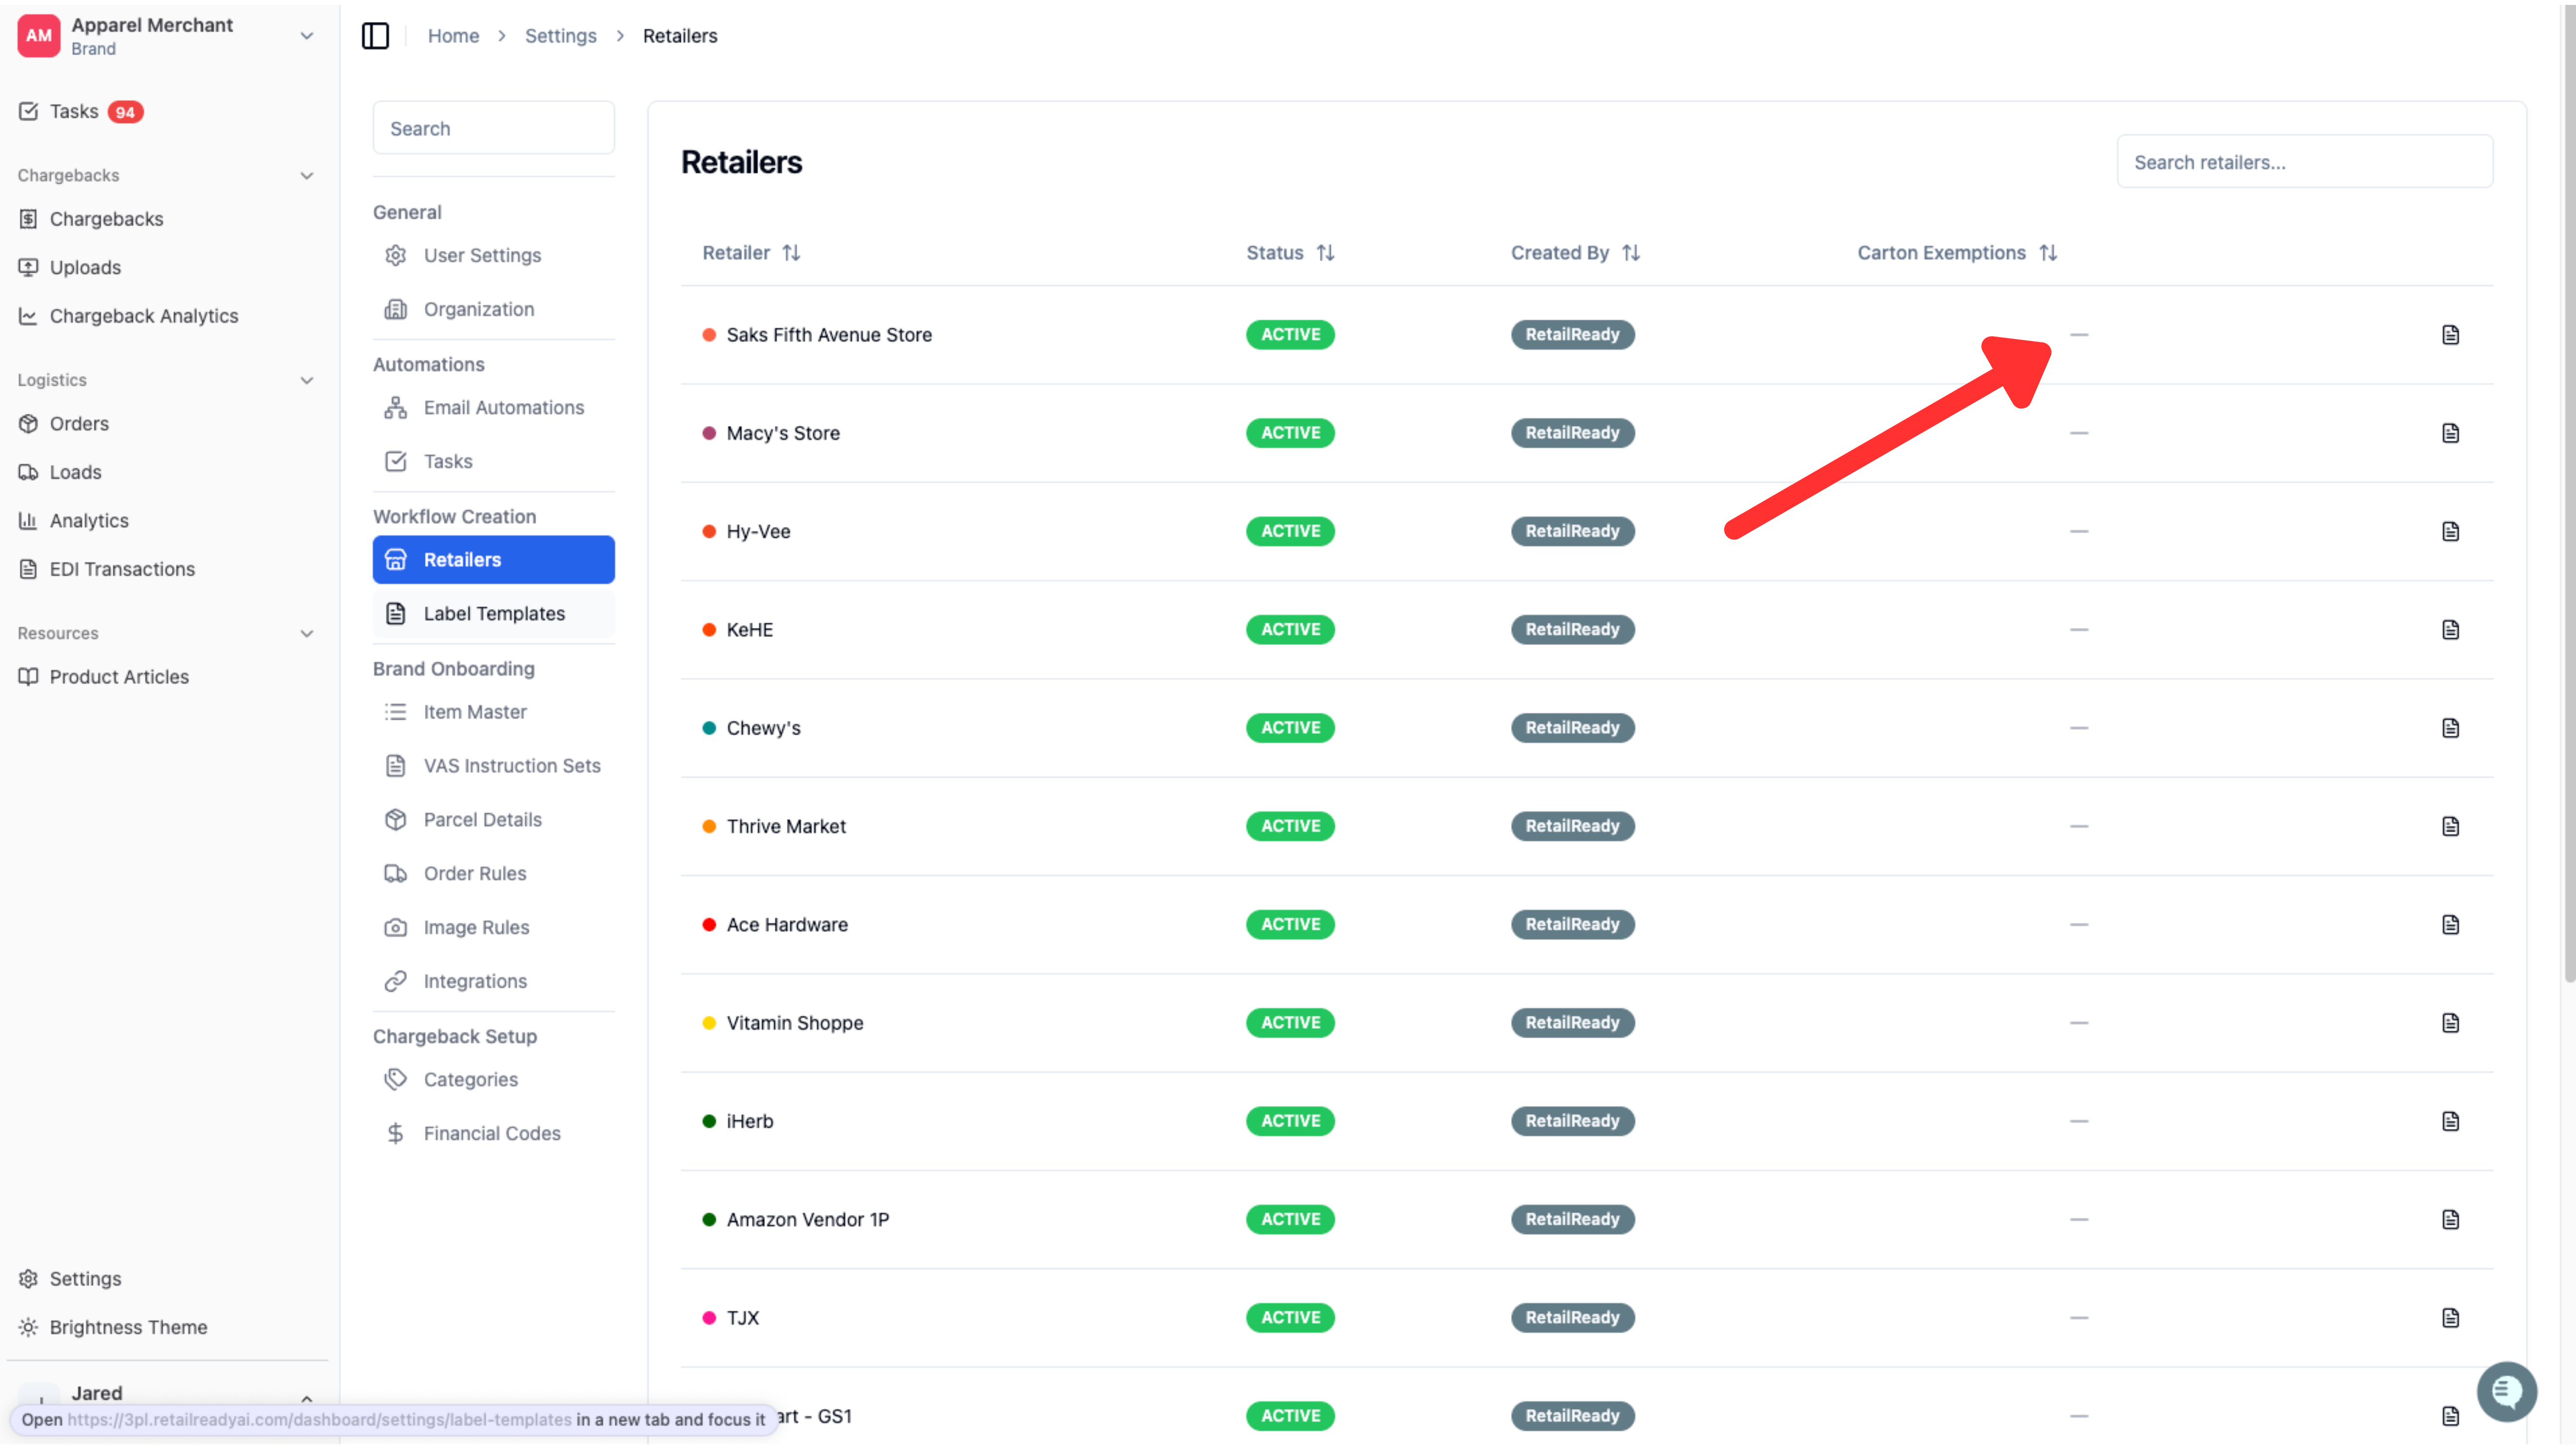Open document icon for iHerb row
The height and width of the screenshot is (1449, 2576).
(x=2450, y=1121)
